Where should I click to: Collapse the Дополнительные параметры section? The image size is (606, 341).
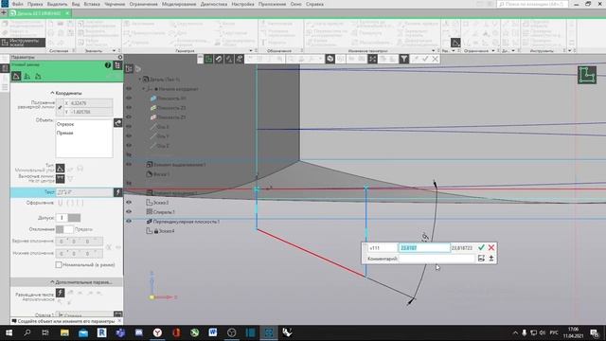tap(81, 282)
